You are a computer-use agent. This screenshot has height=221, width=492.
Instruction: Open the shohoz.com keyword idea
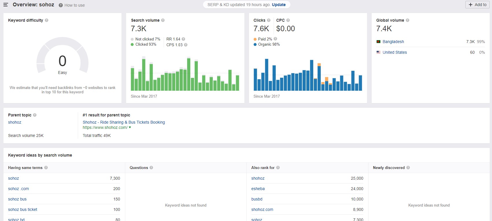[x=262, y=209]
